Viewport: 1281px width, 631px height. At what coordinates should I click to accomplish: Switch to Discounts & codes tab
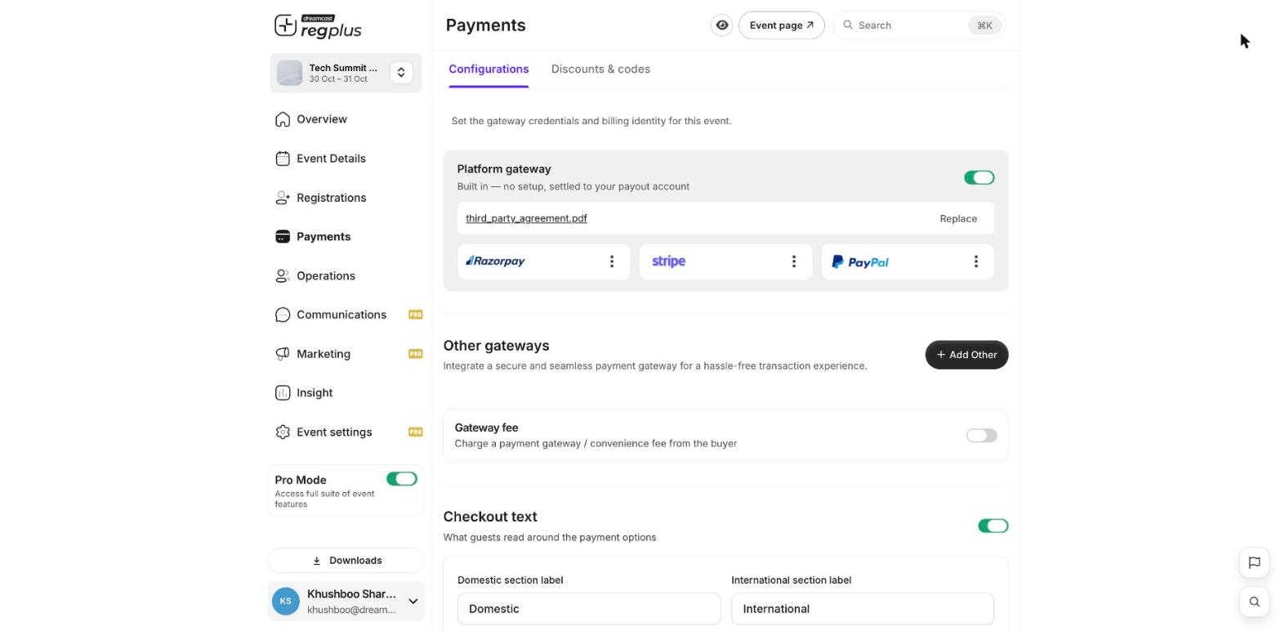tap(600, 69)
